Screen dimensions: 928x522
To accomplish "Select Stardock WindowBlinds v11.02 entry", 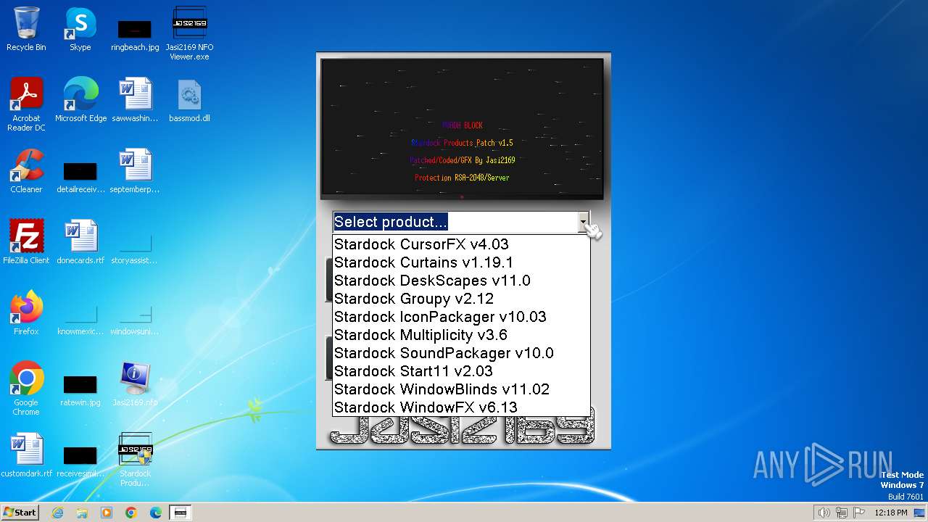I will point(461,389).
